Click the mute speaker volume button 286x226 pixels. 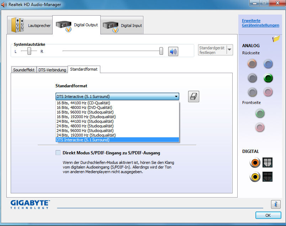pyautogui.click(x=173, y=51)
